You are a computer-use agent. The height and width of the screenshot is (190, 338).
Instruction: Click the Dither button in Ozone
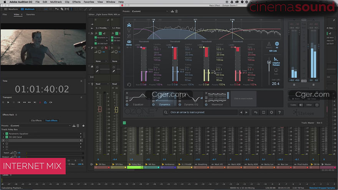pyautogui.click(x=309, y=105)
